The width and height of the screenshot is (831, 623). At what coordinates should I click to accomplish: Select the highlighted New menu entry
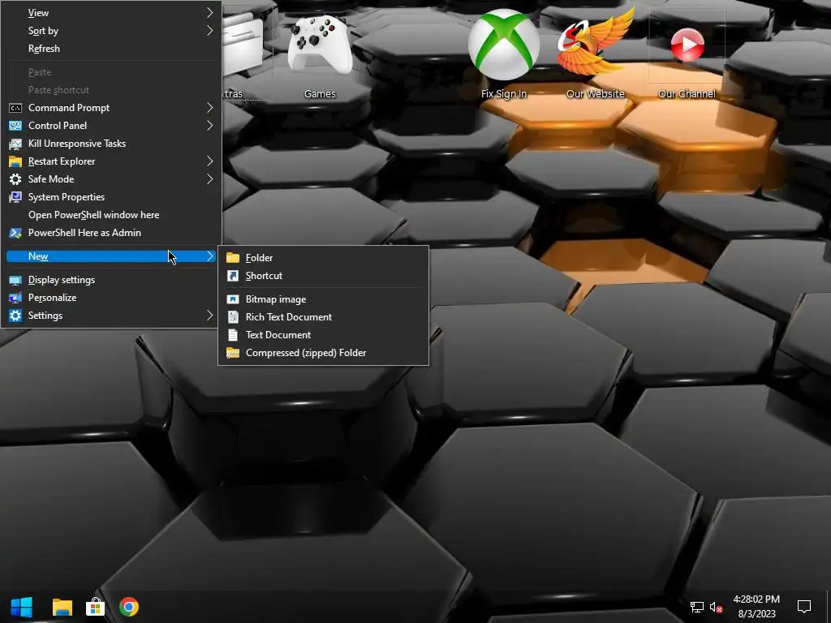(111, 256)
